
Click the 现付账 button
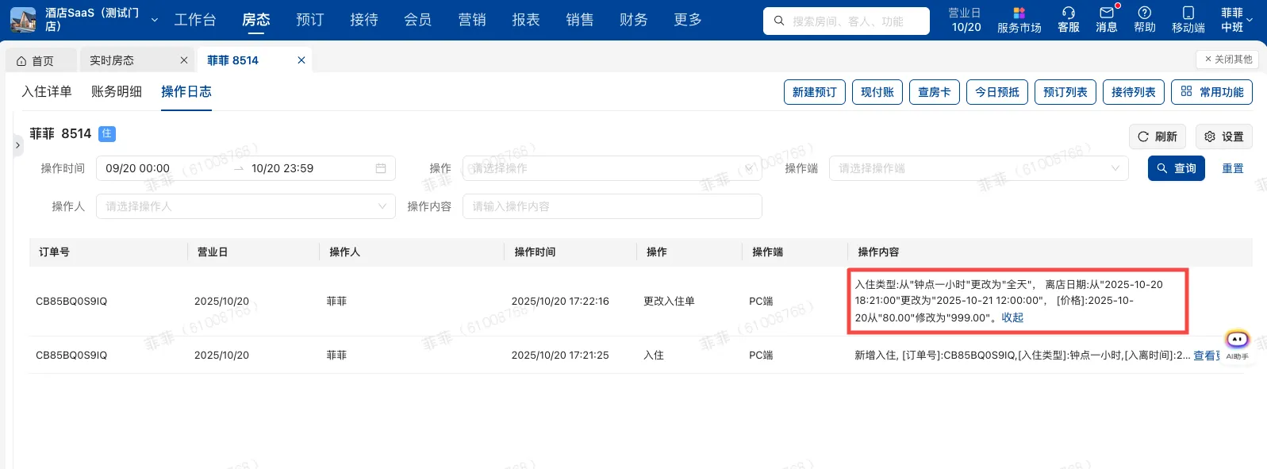point(877,92)
